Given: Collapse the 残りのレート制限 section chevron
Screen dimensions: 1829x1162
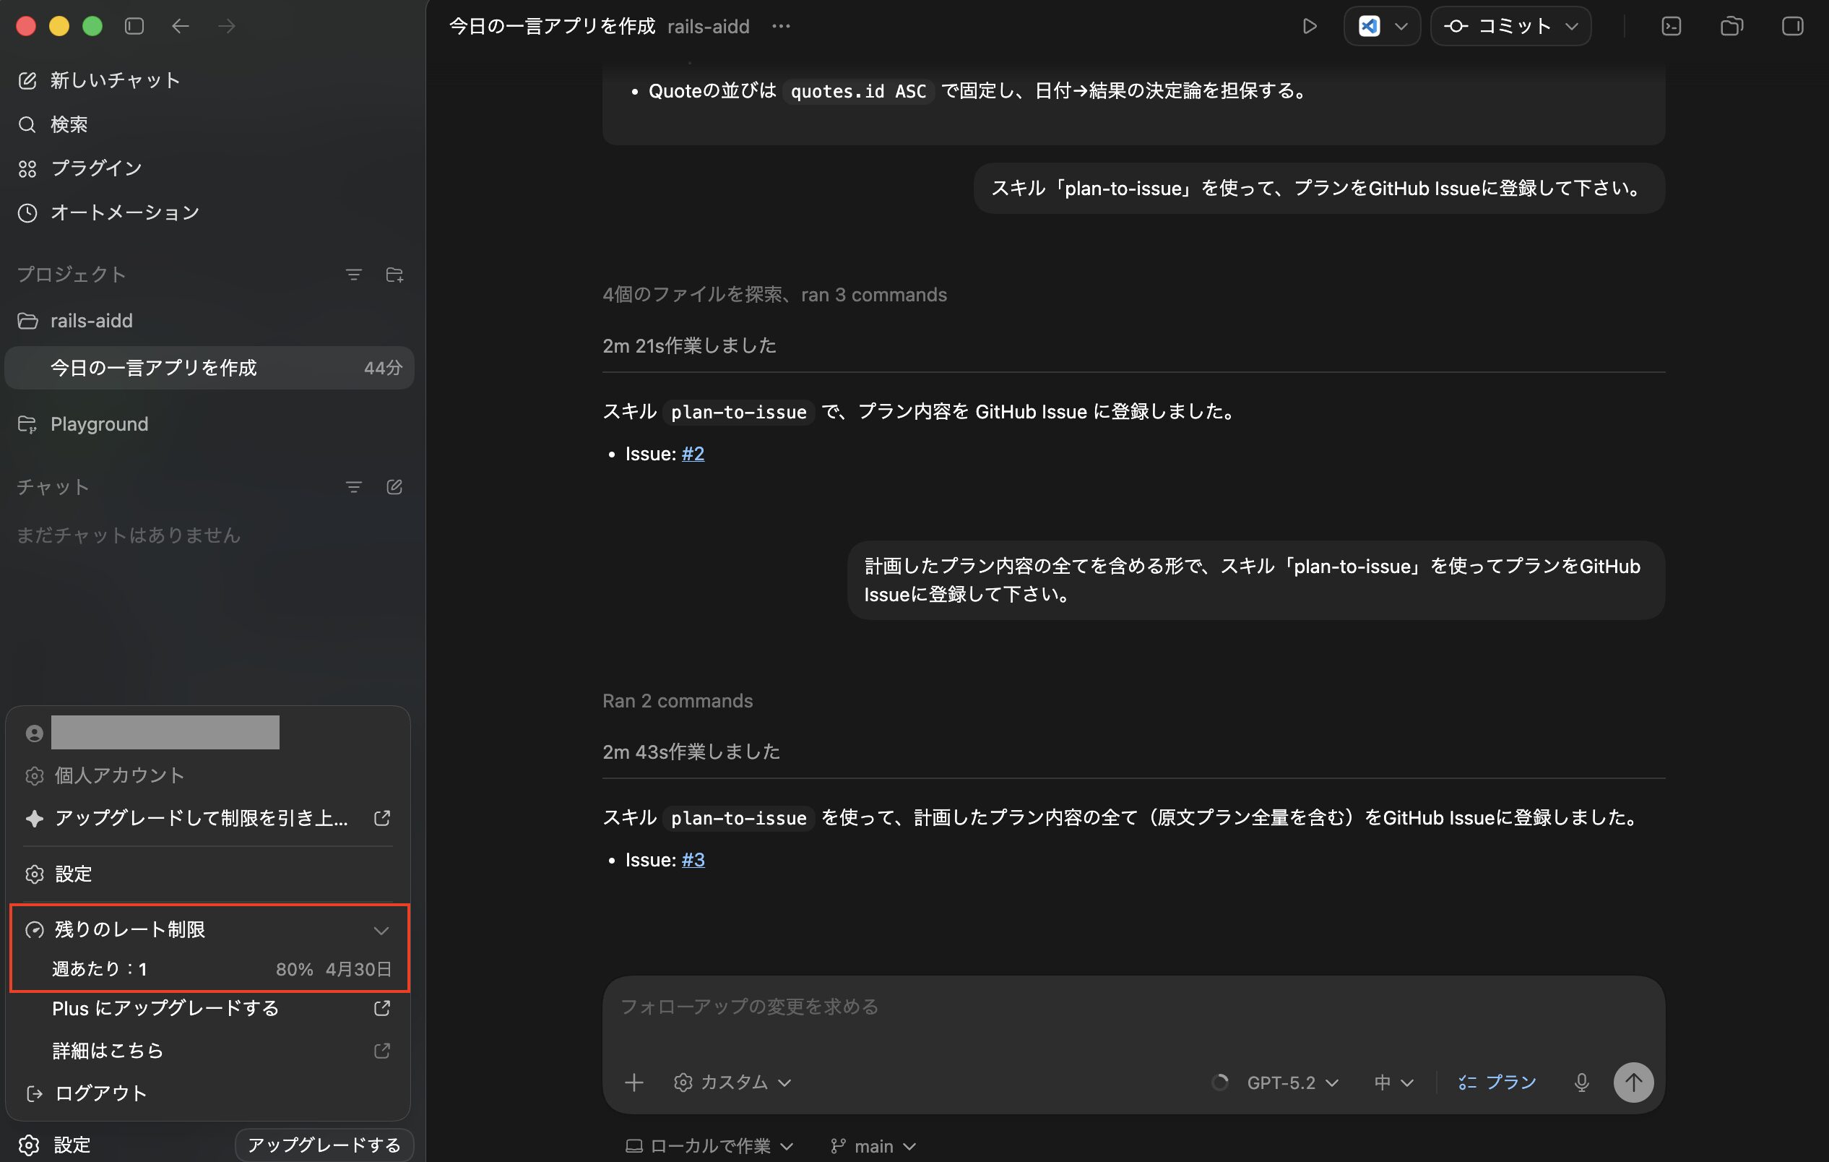Looking at the screenshot, I should pos(381,930).
